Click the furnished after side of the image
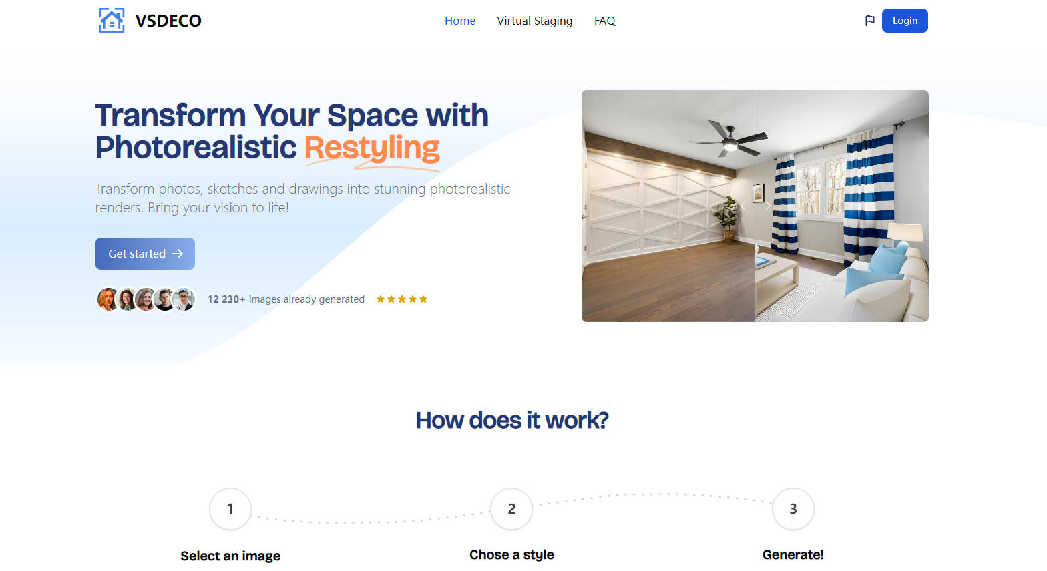The height and width of the screenshot is (571, 1047). 848,220
